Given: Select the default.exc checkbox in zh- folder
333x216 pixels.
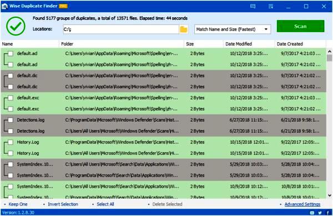Looking at the screenshot, I should 11,109.
